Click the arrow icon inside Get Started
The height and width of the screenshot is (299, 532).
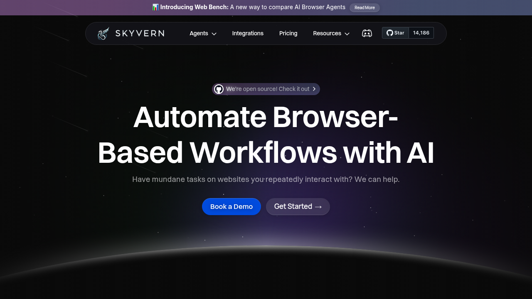click(318, 206)
